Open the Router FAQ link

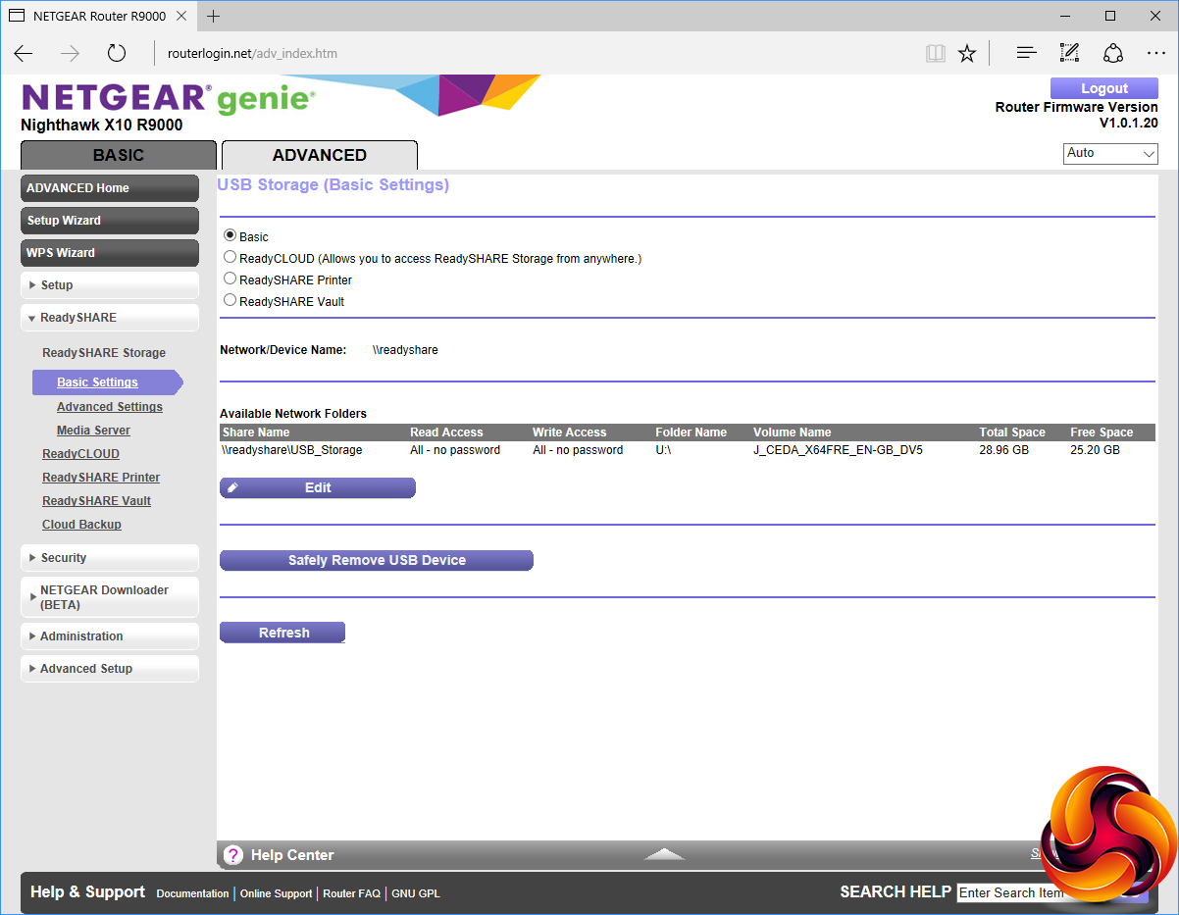(x=351, y=893)
